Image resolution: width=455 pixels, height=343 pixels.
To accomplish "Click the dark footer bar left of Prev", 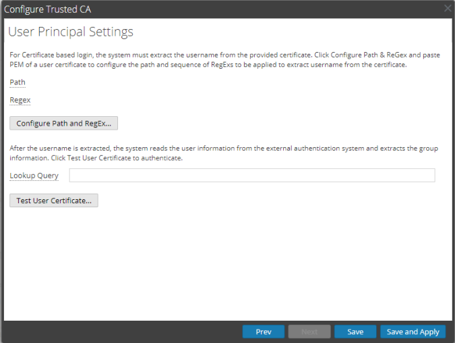I will tap(121, 332).
